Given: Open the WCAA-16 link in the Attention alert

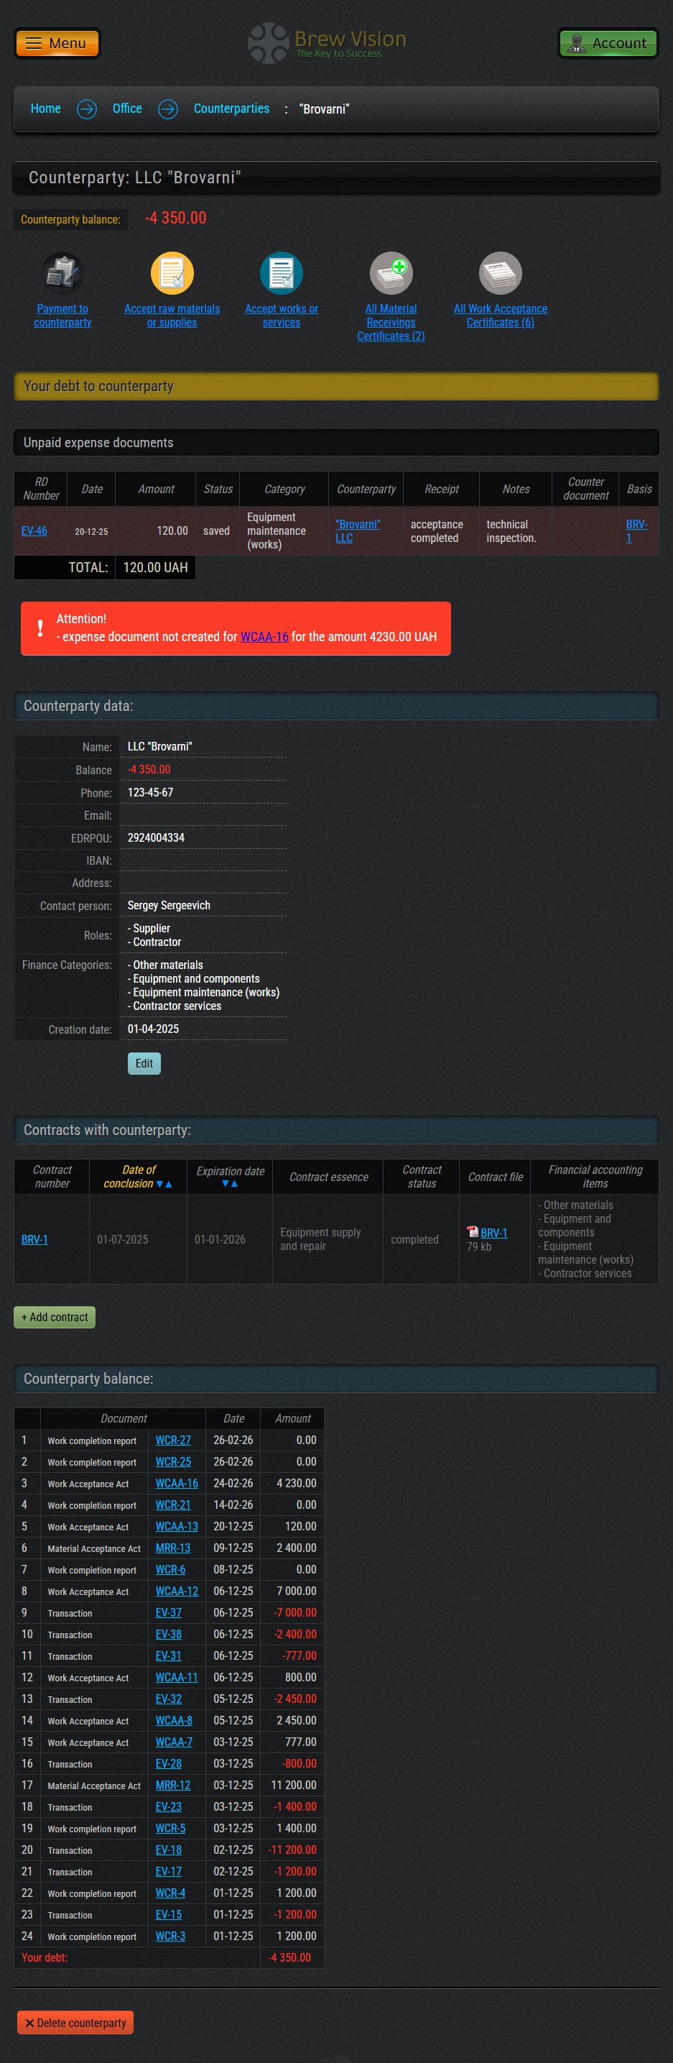Looking at the screenshot, I should coord(264,637).
